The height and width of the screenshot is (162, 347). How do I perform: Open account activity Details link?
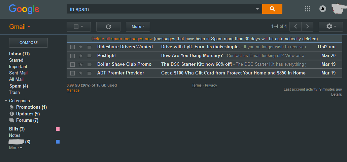tap(336, 94)
